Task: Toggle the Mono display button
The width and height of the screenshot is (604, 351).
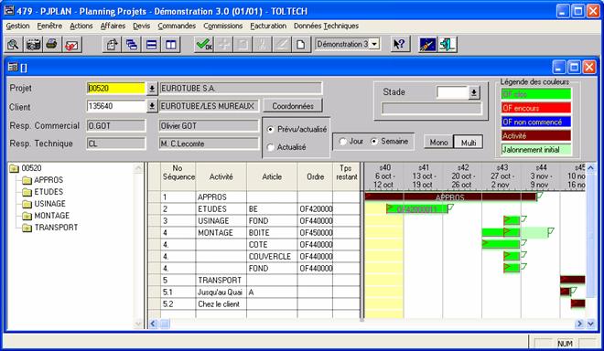Action: coord(438,142)
